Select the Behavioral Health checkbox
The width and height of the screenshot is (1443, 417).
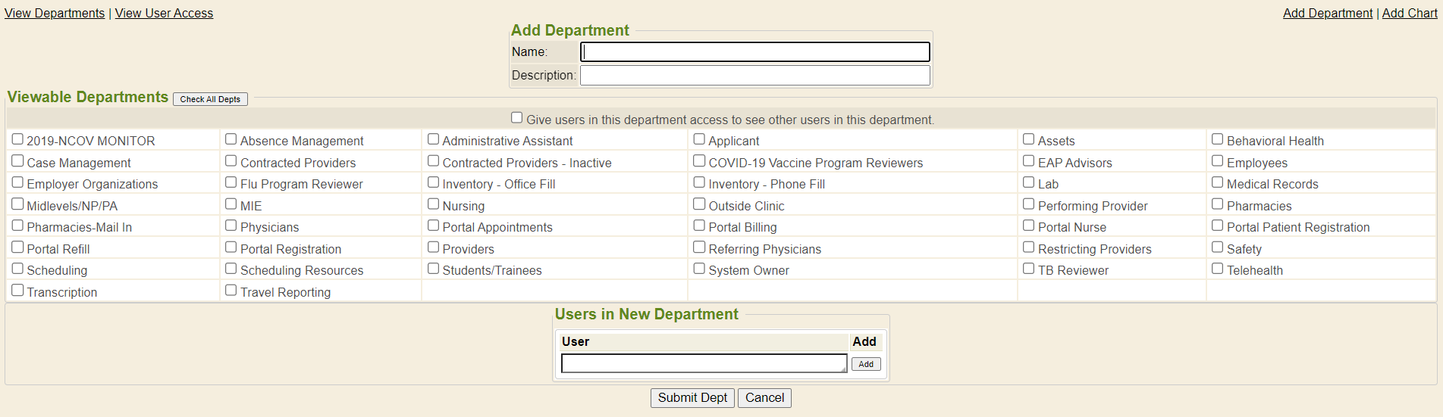click(x=1217, y=139)
